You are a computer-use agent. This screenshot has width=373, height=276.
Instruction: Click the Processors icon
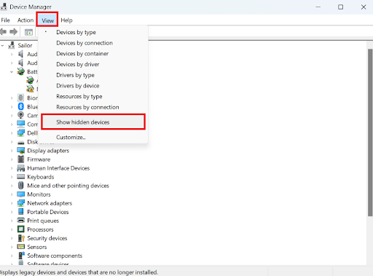[21, 229]
